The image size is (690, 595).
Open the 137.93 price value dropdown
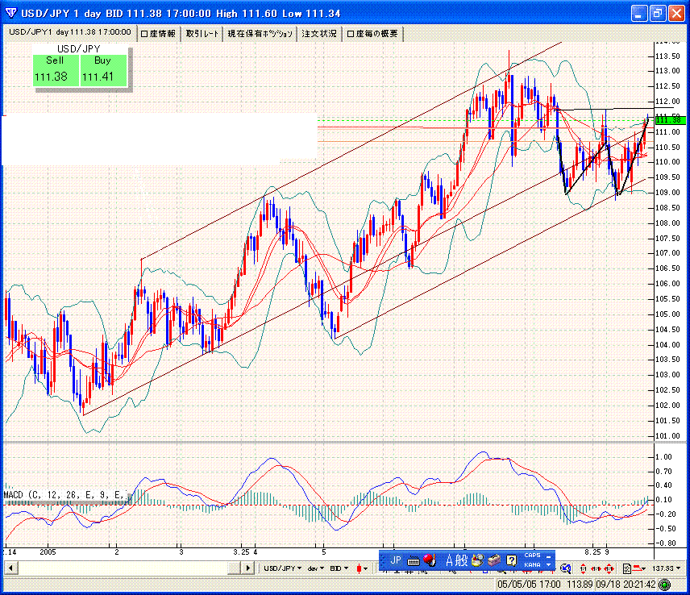point(668,568)
